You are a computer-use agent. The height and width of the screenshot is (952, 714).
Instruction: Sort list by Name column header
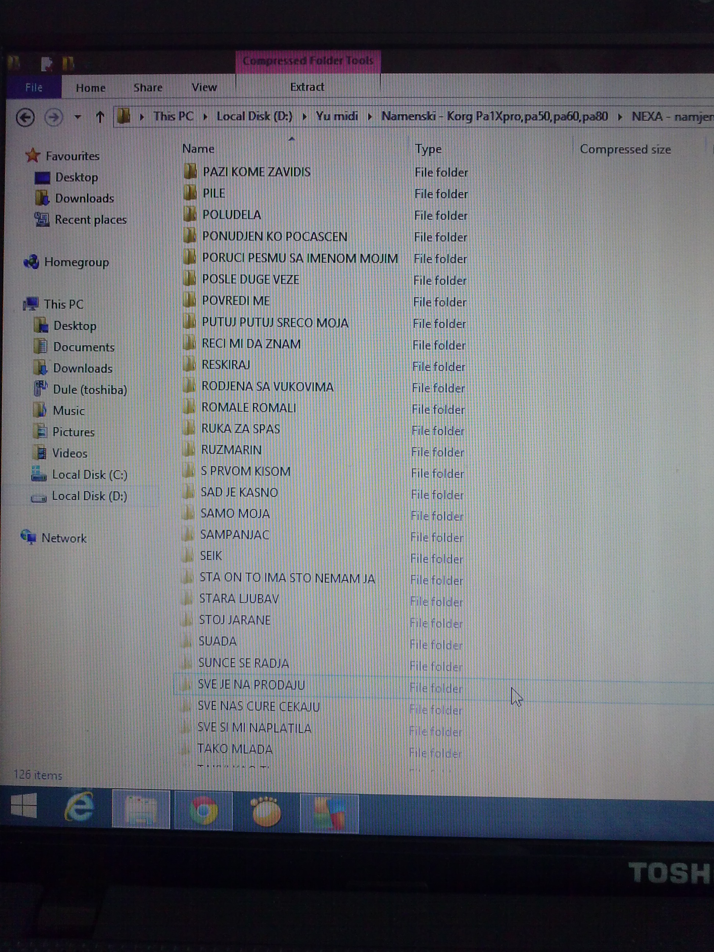click(198, 149)
